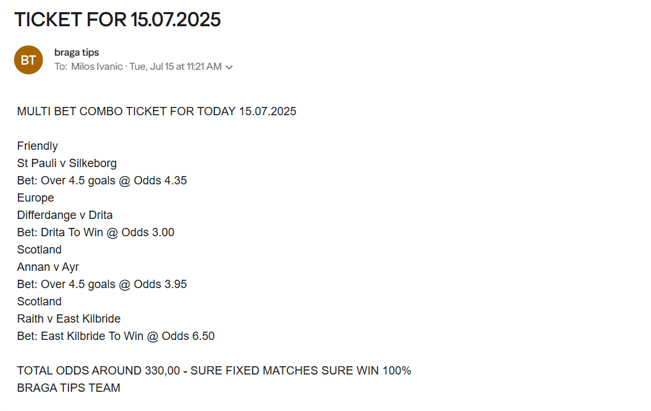Select the Differdange v Drita match
The image size is (651, 411).
point(65,215)
